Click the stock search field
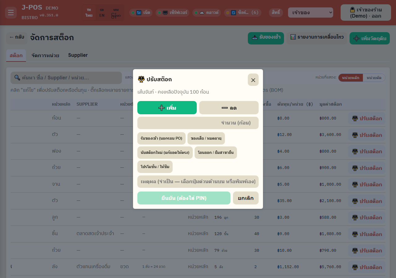396x278 pixels. pos(66,78)
